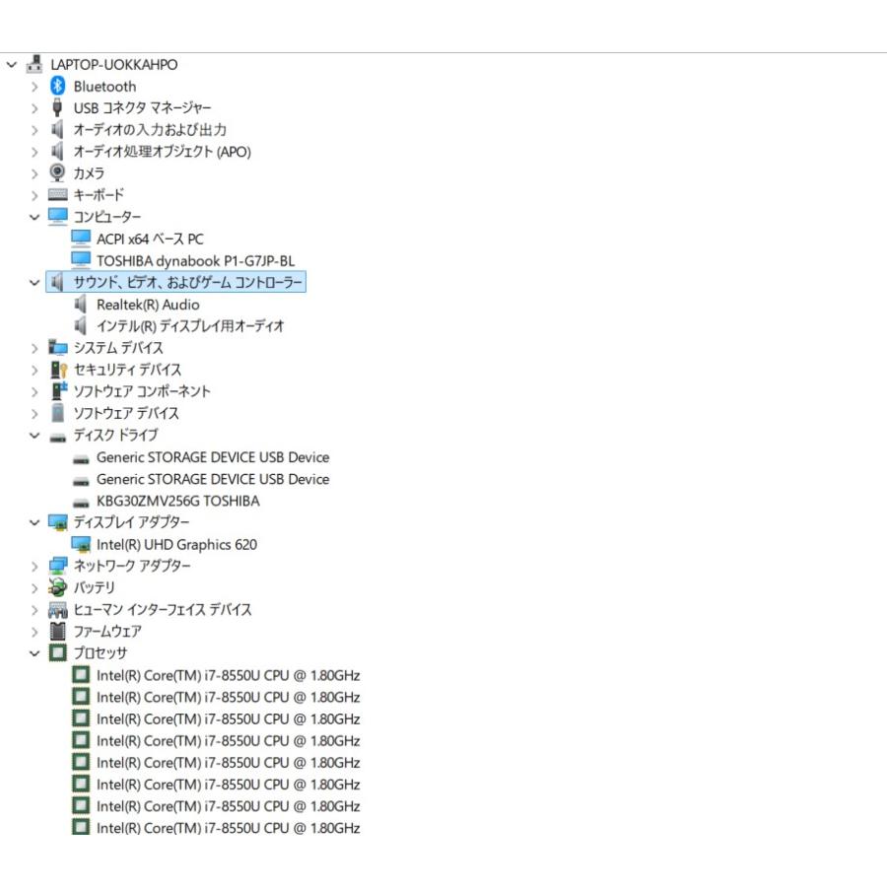This screenshot has width=887, height=887.
Task: Select バッテリ label
Action: coord(94,587)
